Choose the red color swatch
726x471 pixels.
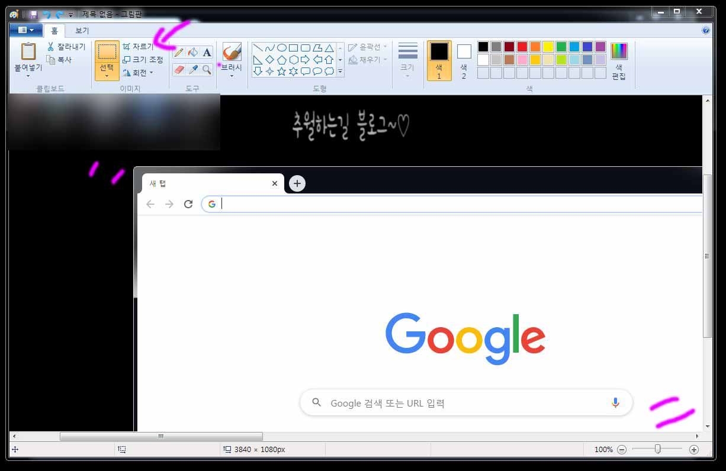click(x=522, y=47)
